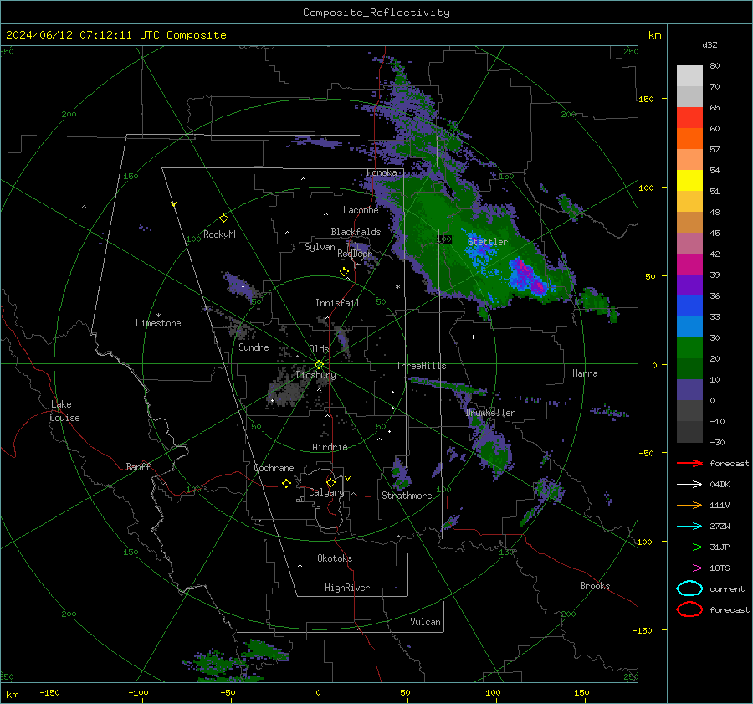This screenshot has width=753, height=704.
Task: Click the Banff label
Action: (x=138, y=466)
